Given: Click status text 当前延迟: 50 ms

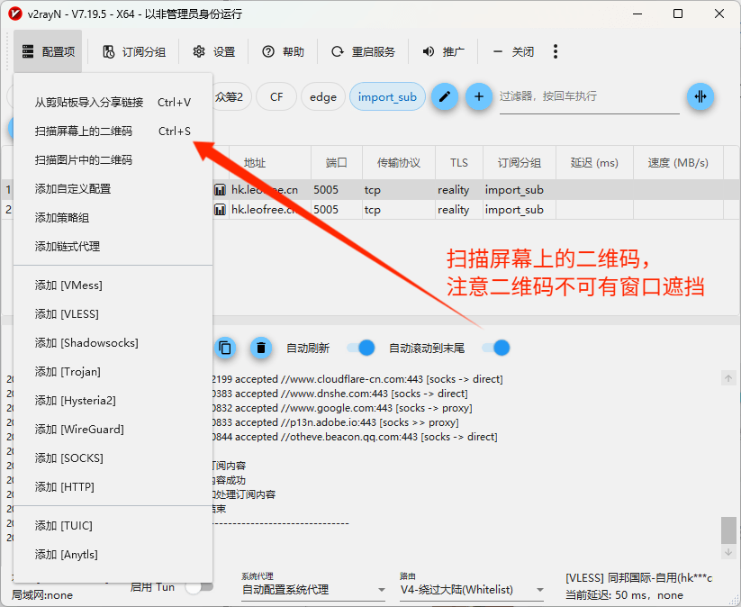Looking at the screenshot, I should [x=624, y=595].
